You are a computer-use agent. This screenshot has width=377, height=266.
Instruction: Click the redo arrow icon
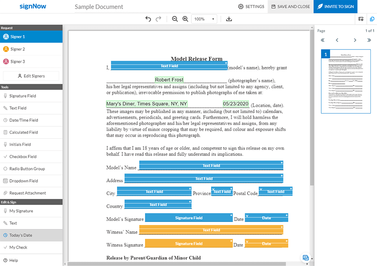159,19
